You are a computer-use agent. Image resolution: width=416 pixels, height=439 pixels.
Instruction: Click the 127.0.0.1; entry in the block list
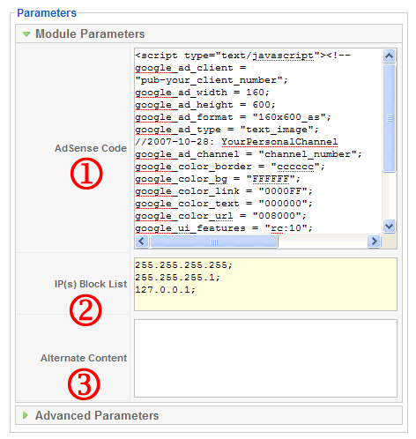coord(165,290)
